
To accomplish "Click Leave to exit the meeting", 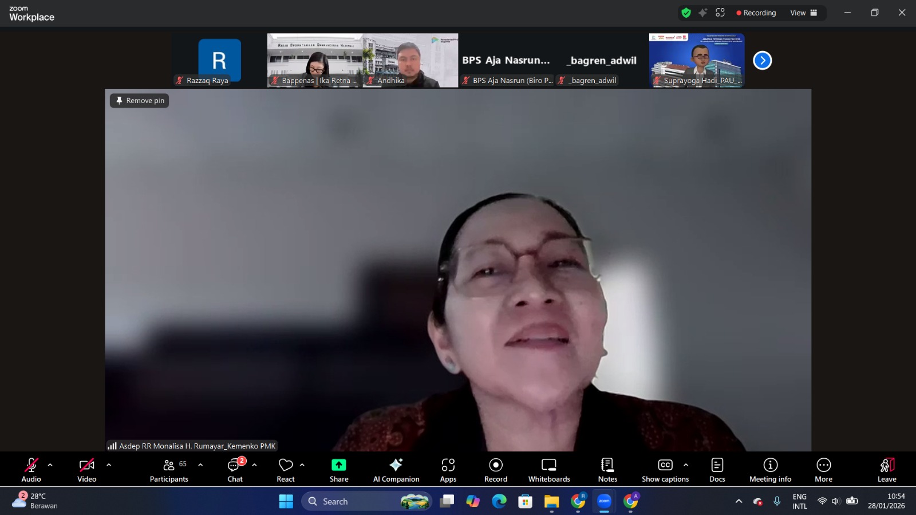I will point(886,470).
